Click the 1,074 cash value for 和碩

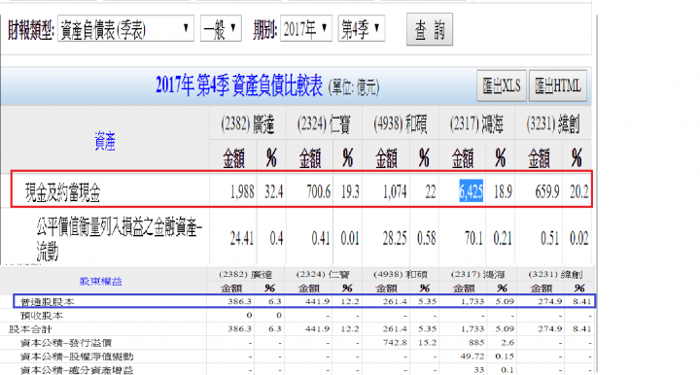[395, 191]
